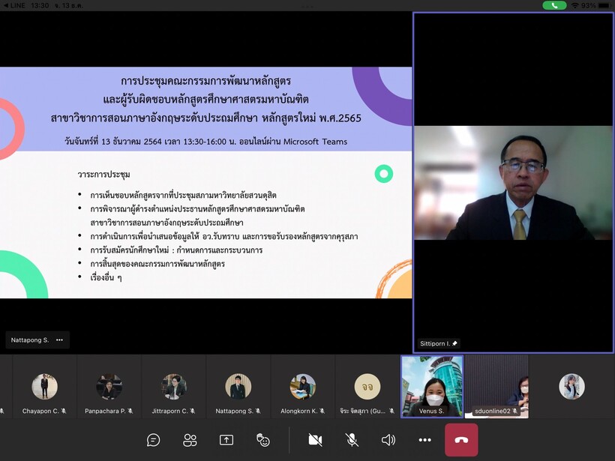
Task: Show the participants list
Action: pyautogui.click(x=190, y=440)
